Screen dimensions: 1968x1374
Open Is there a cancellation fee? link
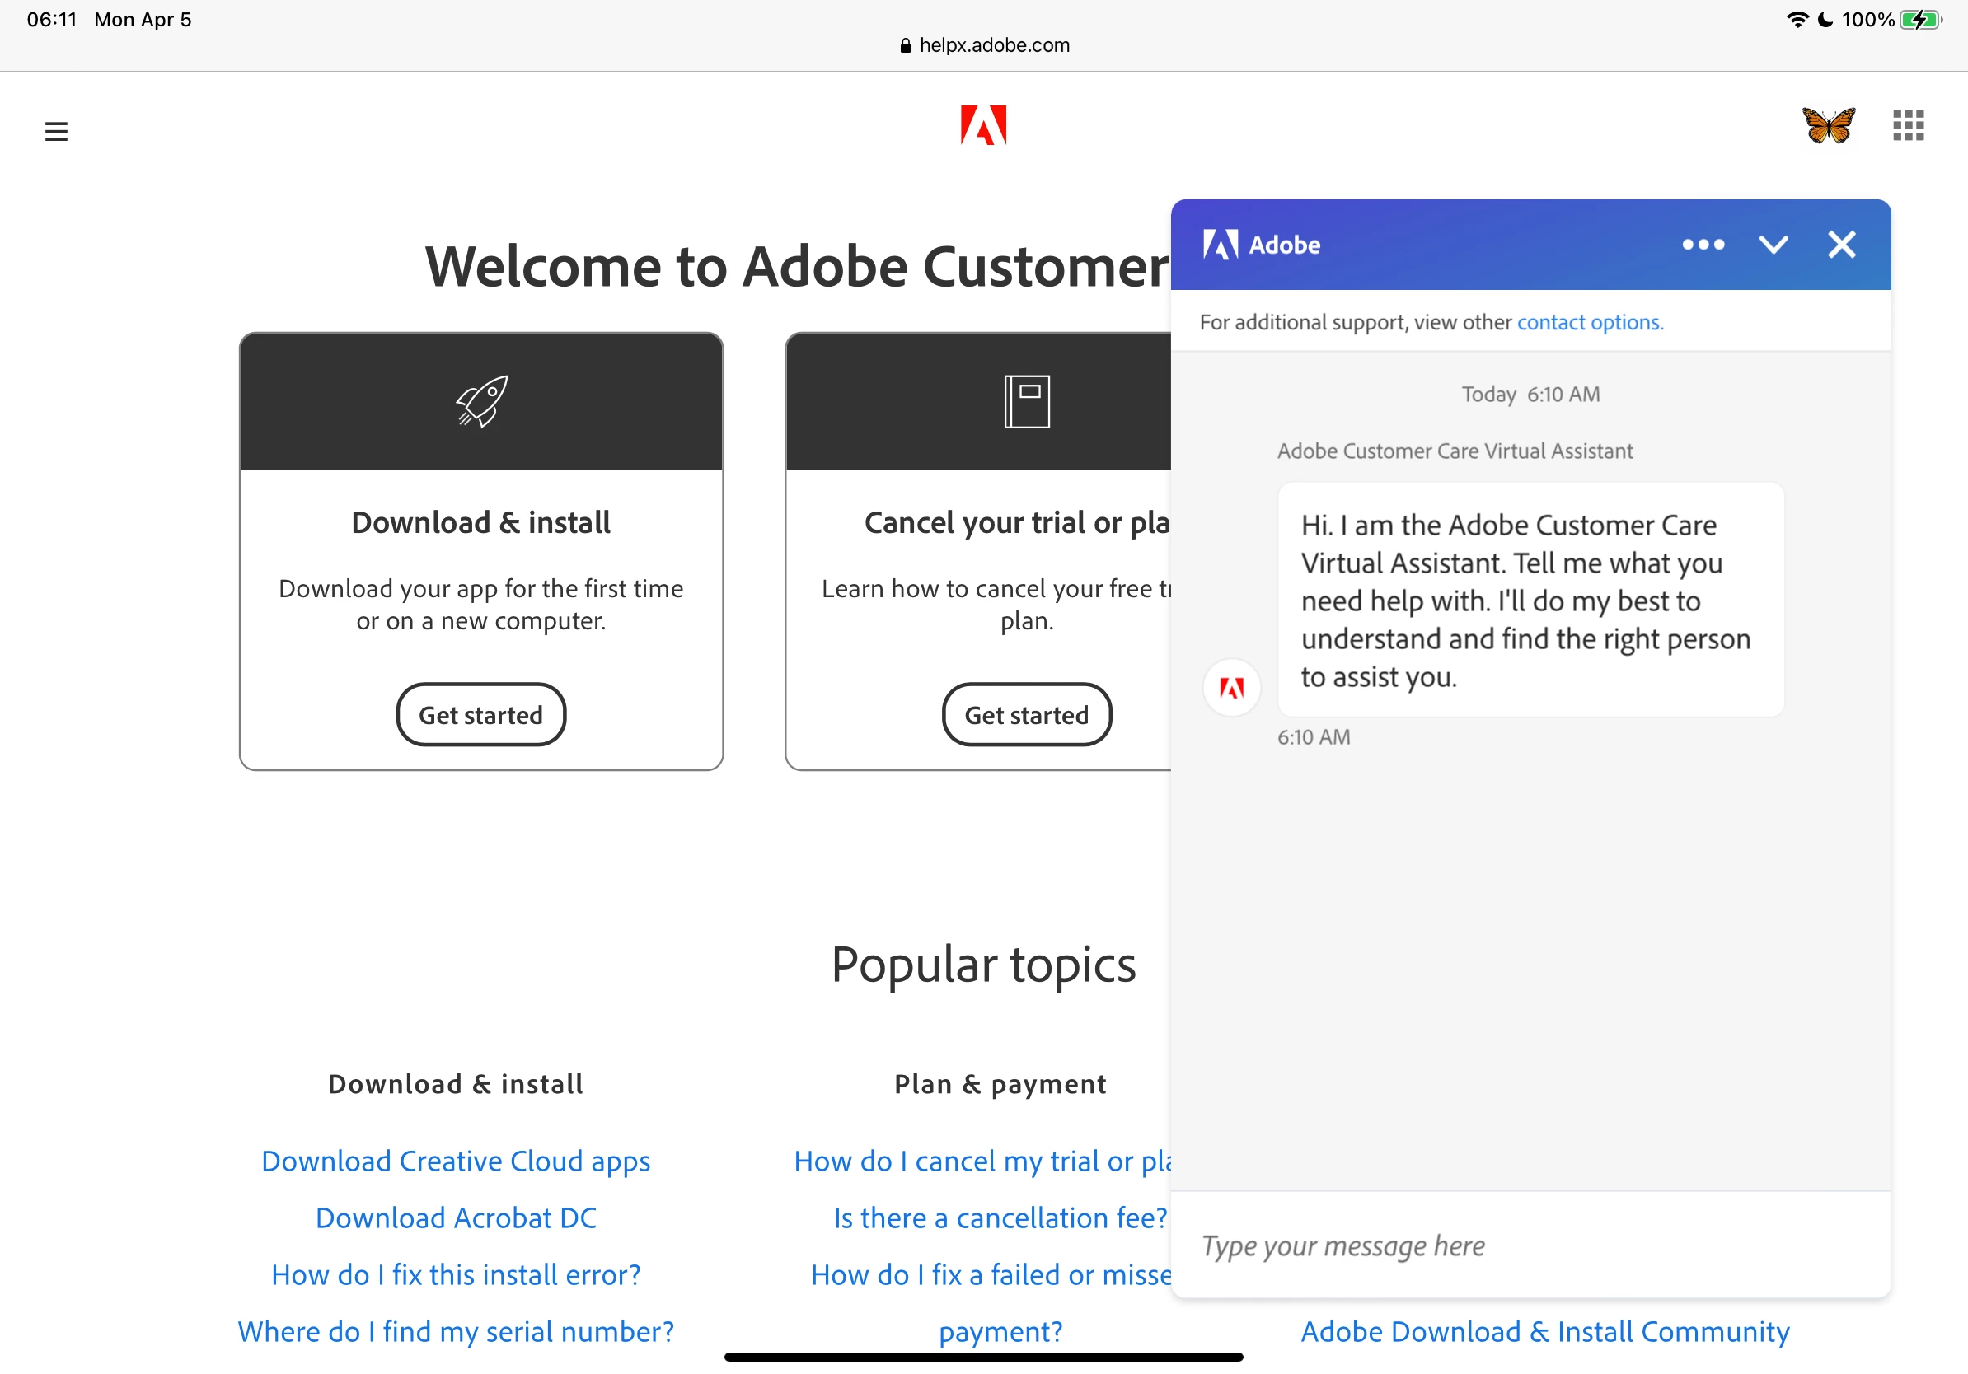click(1000, 1218)
